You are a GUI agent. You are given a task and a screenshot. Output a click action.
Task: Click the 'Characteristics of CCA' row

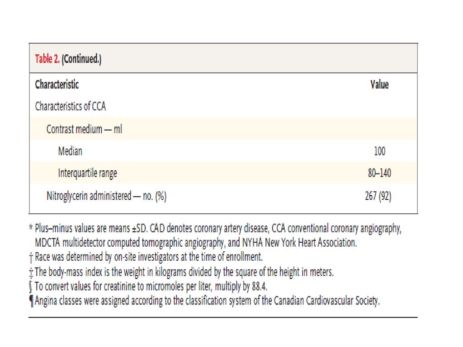coord(223,106)
